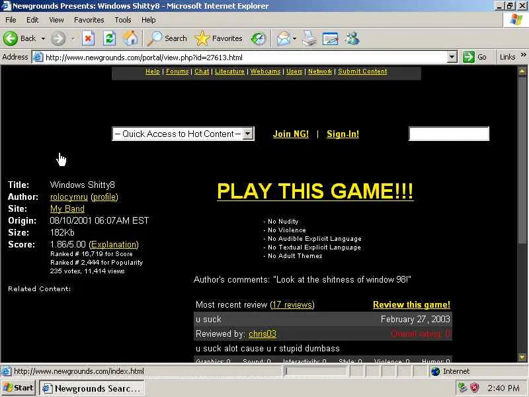Click the green Go arrow button
529x397 pixels.
pos(469,57)
